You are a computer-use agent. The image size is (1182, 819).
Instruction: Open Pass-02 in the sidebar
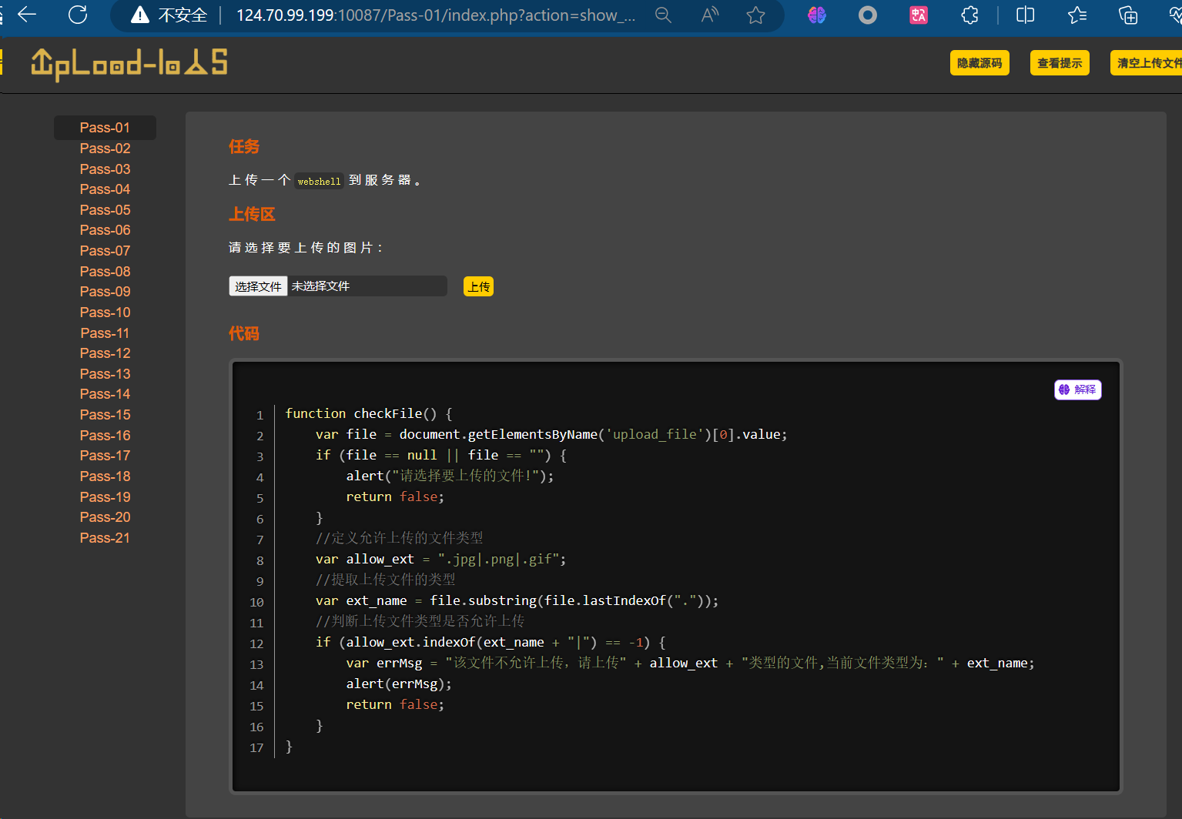point(105,149)
